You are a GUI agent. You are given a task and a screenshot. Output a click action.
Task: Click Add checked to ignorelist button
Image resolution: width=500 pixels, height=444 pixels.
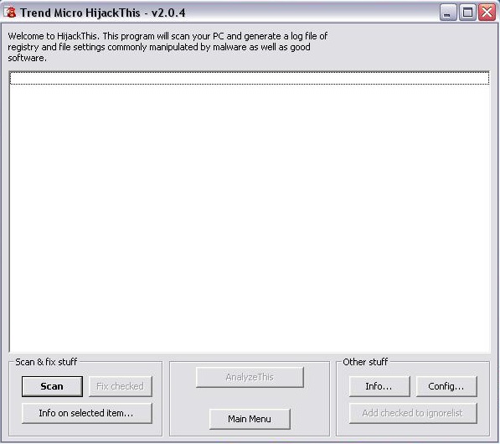pyautogui.click(x=413, y=413)
